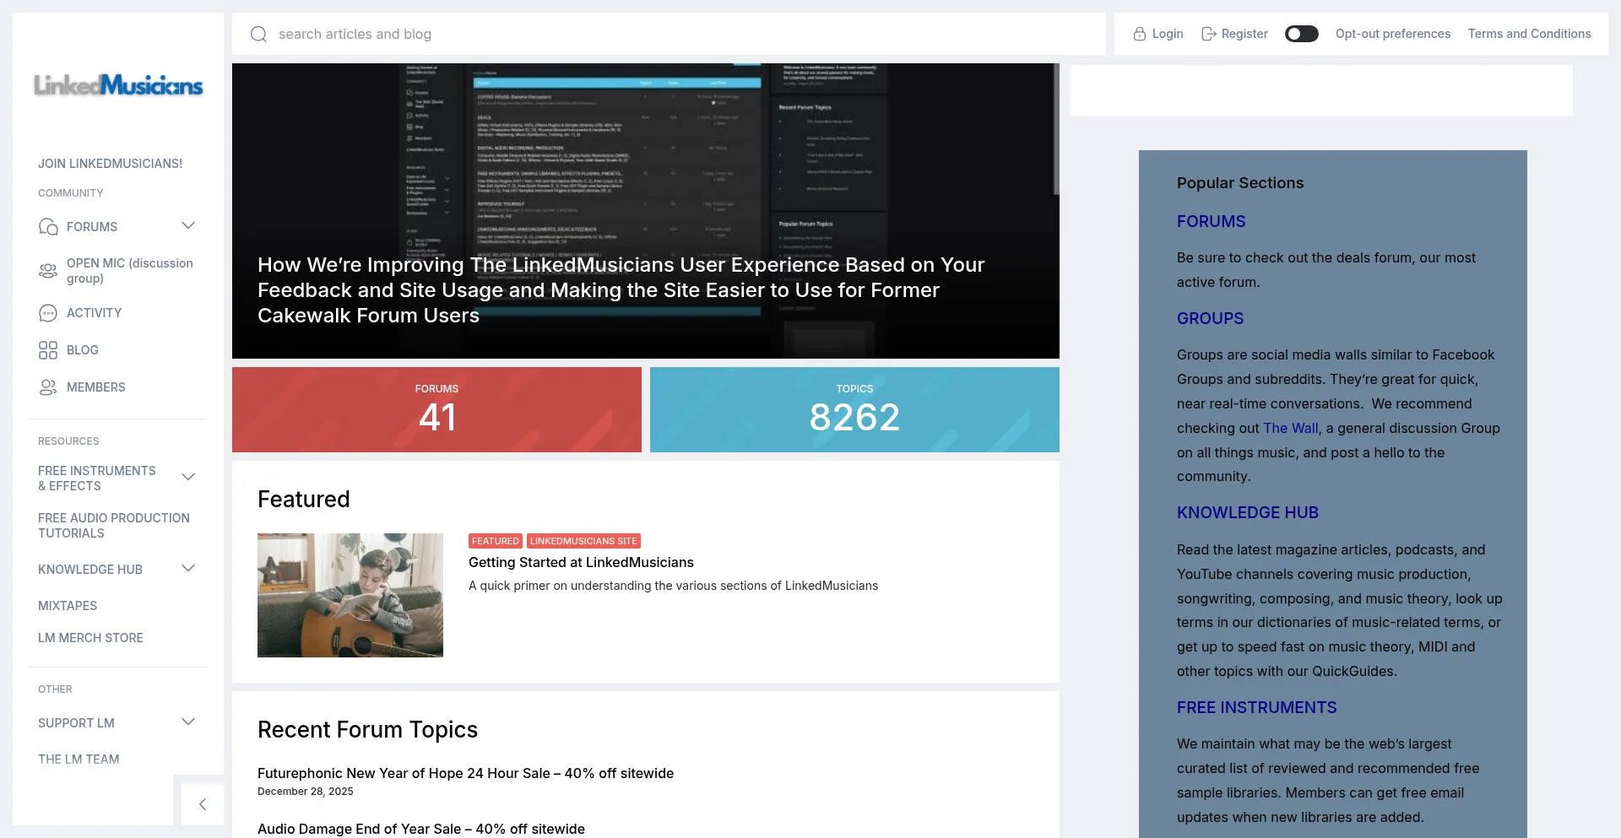
Task: Click the Blog grid icon
Action: (48, 350)
